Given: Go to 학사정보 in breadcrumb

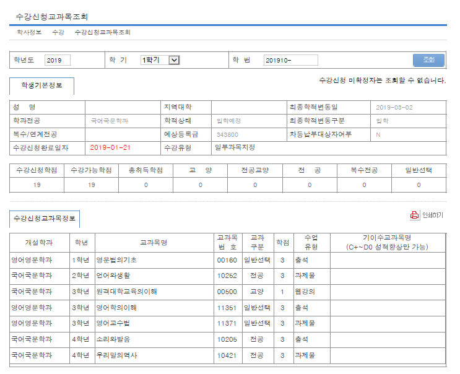Looking at the screenshot, I should (x=29, y=32).
